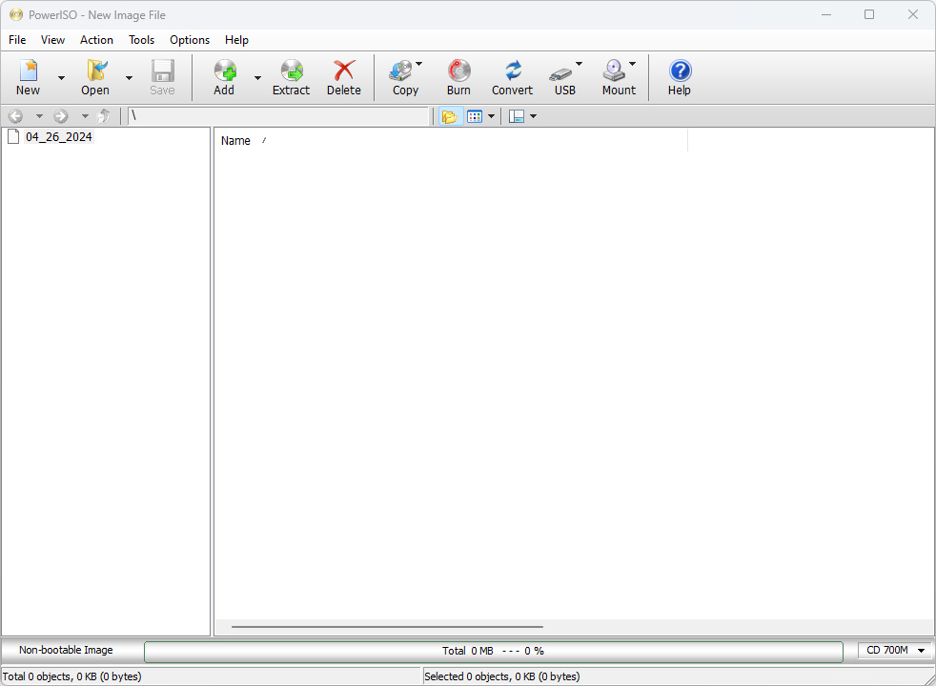Click the document icon beside 04_26_2024
The width and height of the screenshot is (936, 686).
pyautogui.click(x=13, y=136)
